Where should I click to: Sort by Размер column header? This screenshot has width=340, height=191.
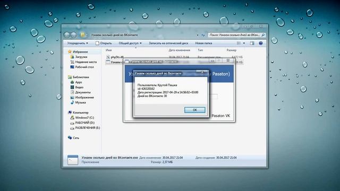(x=232, y=50)
